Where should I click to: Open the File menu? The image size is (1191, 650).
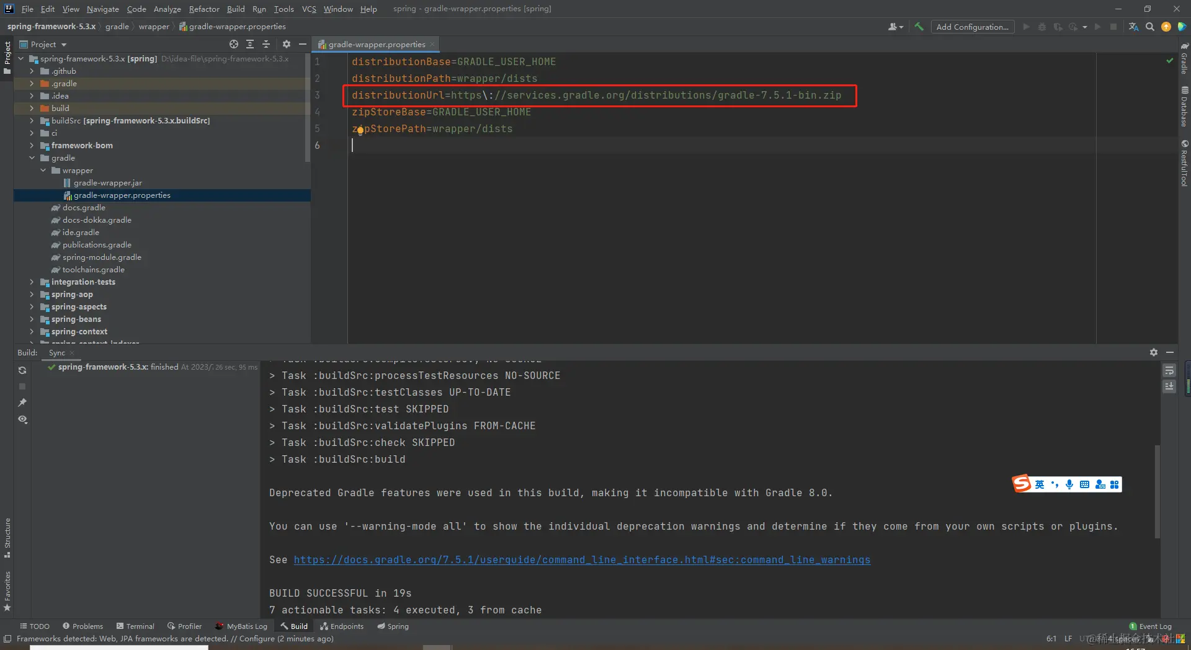tap(27, 9)
